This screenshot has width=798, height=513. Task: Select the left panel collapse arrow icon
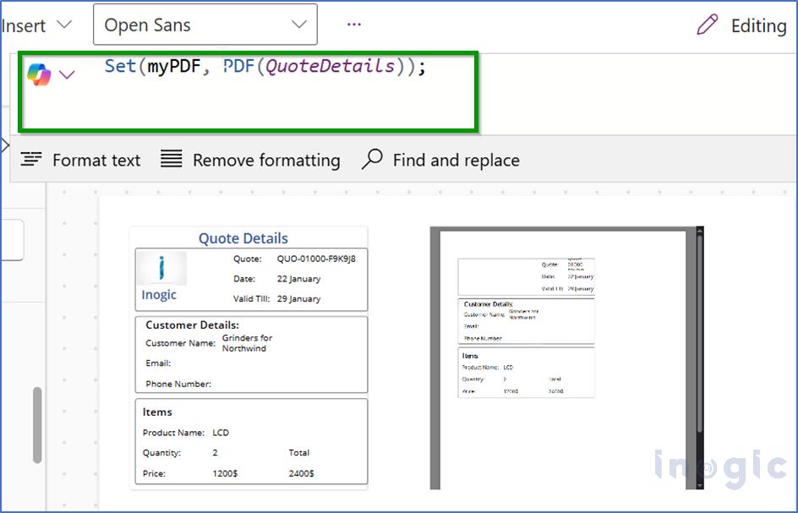point(7,145)
